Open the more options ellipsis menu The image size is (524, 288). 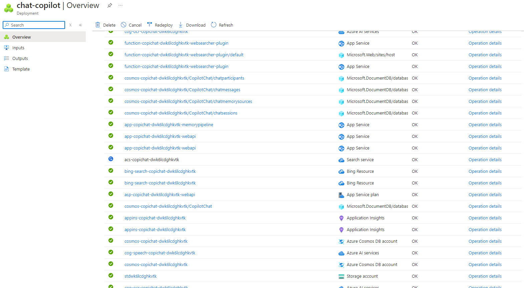pyautogui.click(x=120, y=5)
